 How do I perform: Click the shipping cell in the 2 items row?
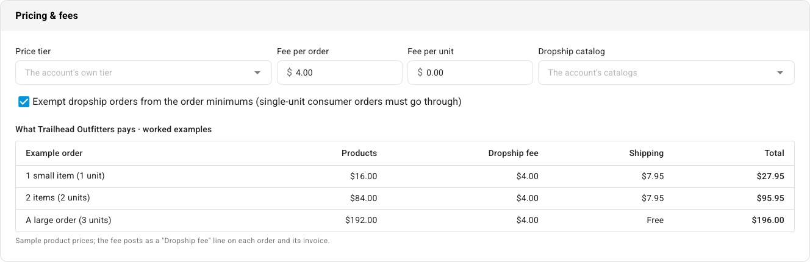[x=653, y=198]
